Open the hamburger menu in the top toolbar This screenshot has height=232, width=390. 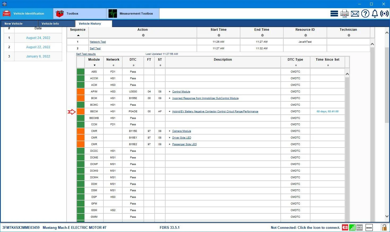click(334, 14)
